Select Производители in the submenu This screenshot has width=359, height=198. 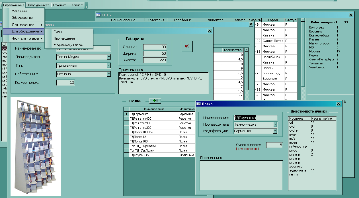click(x=69, y=38)
